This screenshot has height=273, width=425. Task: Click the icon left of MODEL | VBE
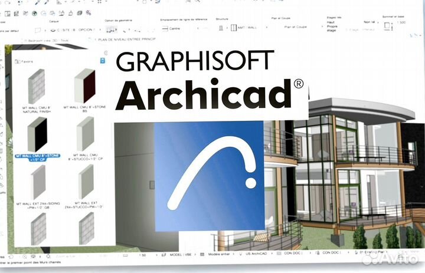click(164, 255)
